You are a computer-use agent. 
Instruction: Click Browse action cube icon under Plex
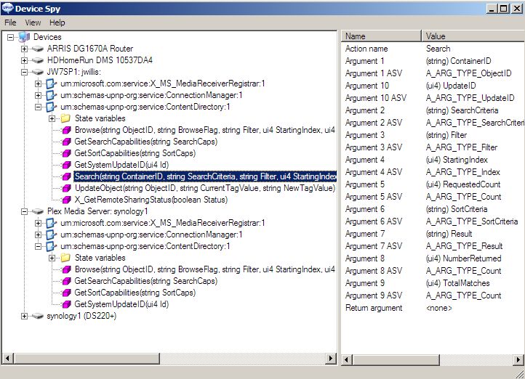point(67,269)
